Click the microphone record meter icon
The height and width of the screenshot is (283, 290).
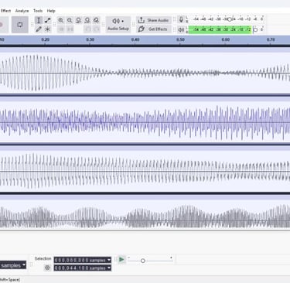pyautogui.click(x=181, y=19)
